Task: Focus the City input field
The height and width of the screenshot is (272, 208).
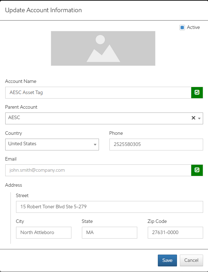Action: (44, 232)
